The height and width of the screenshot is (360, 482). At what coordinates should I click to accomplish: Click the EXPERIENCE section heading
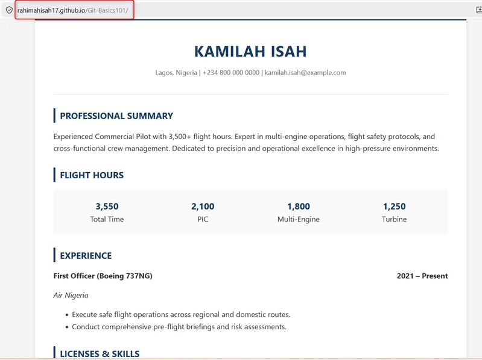(86, 256)
